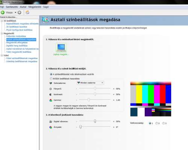Collapse the 'Videó' tree node
188x150 pixels.
(x=2, y=55)
